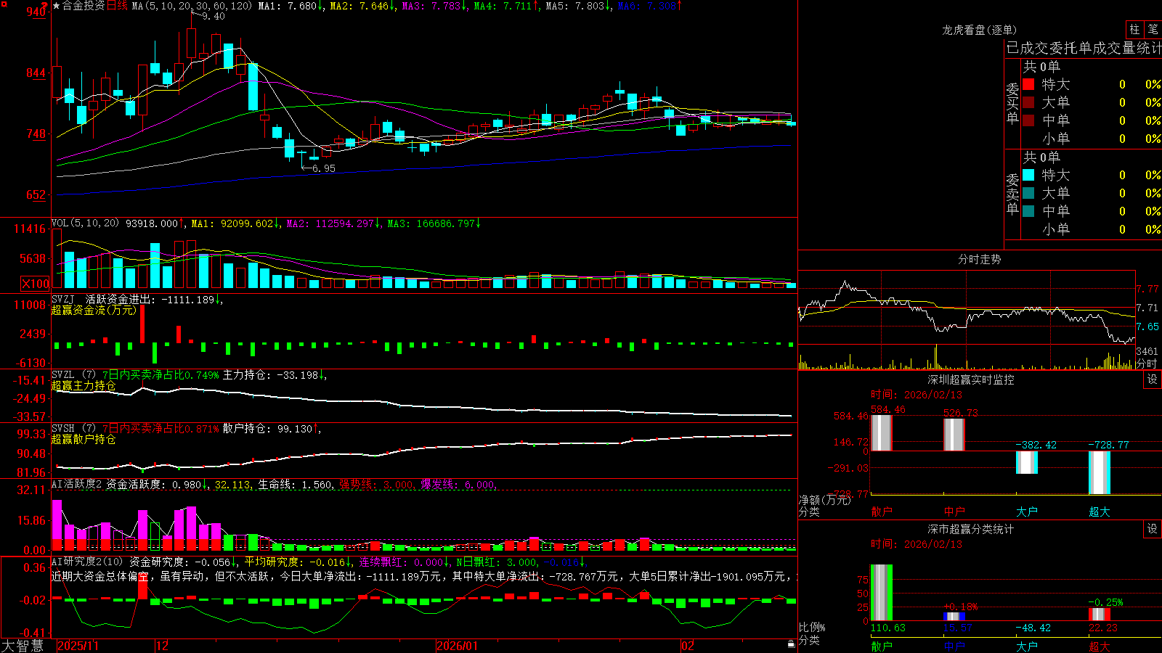Click the 日线 period label
This screenshot has width=1162, height=653.
(x=117, y=6)
